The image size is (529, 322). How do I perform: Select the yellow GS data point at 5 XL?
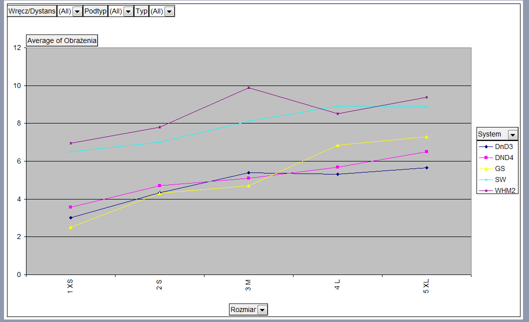(426, 136)
